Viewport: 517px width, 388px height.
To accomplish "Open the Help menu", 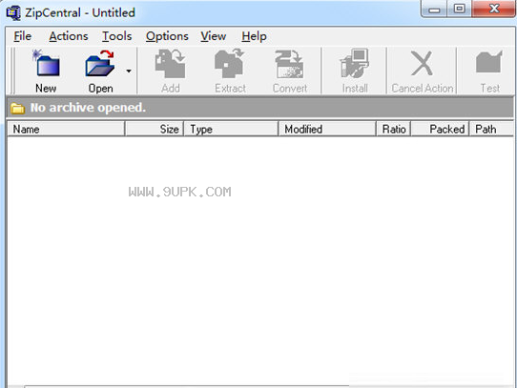I will tap(254, 36).
